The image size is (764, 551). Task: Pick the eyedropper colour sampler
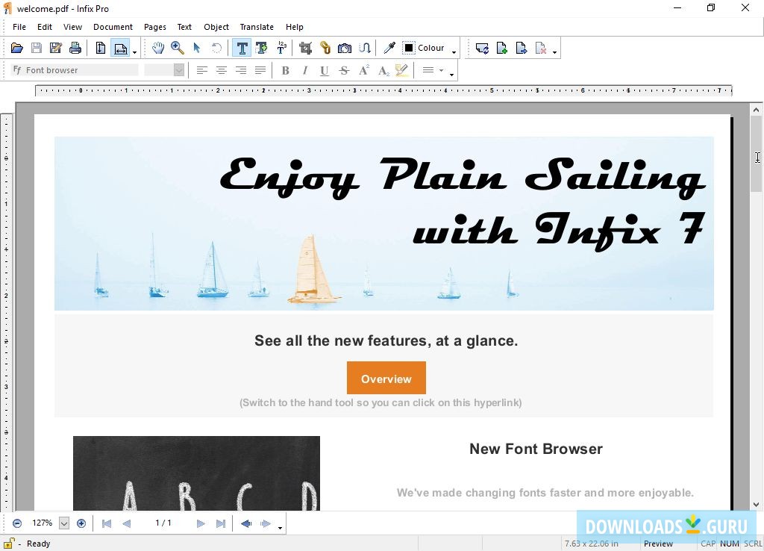click(389, 48)
